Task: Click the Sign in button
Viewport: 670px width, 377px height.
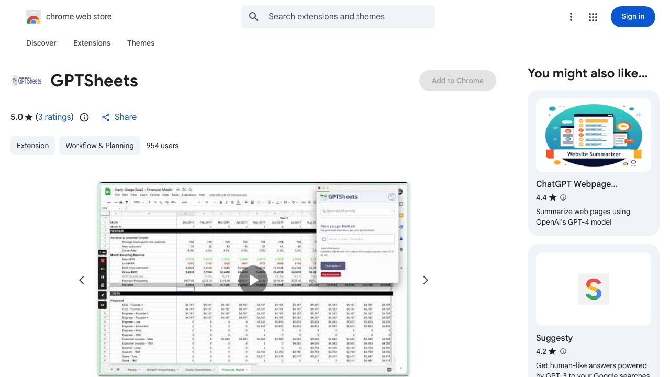Action: coord(633,17)
